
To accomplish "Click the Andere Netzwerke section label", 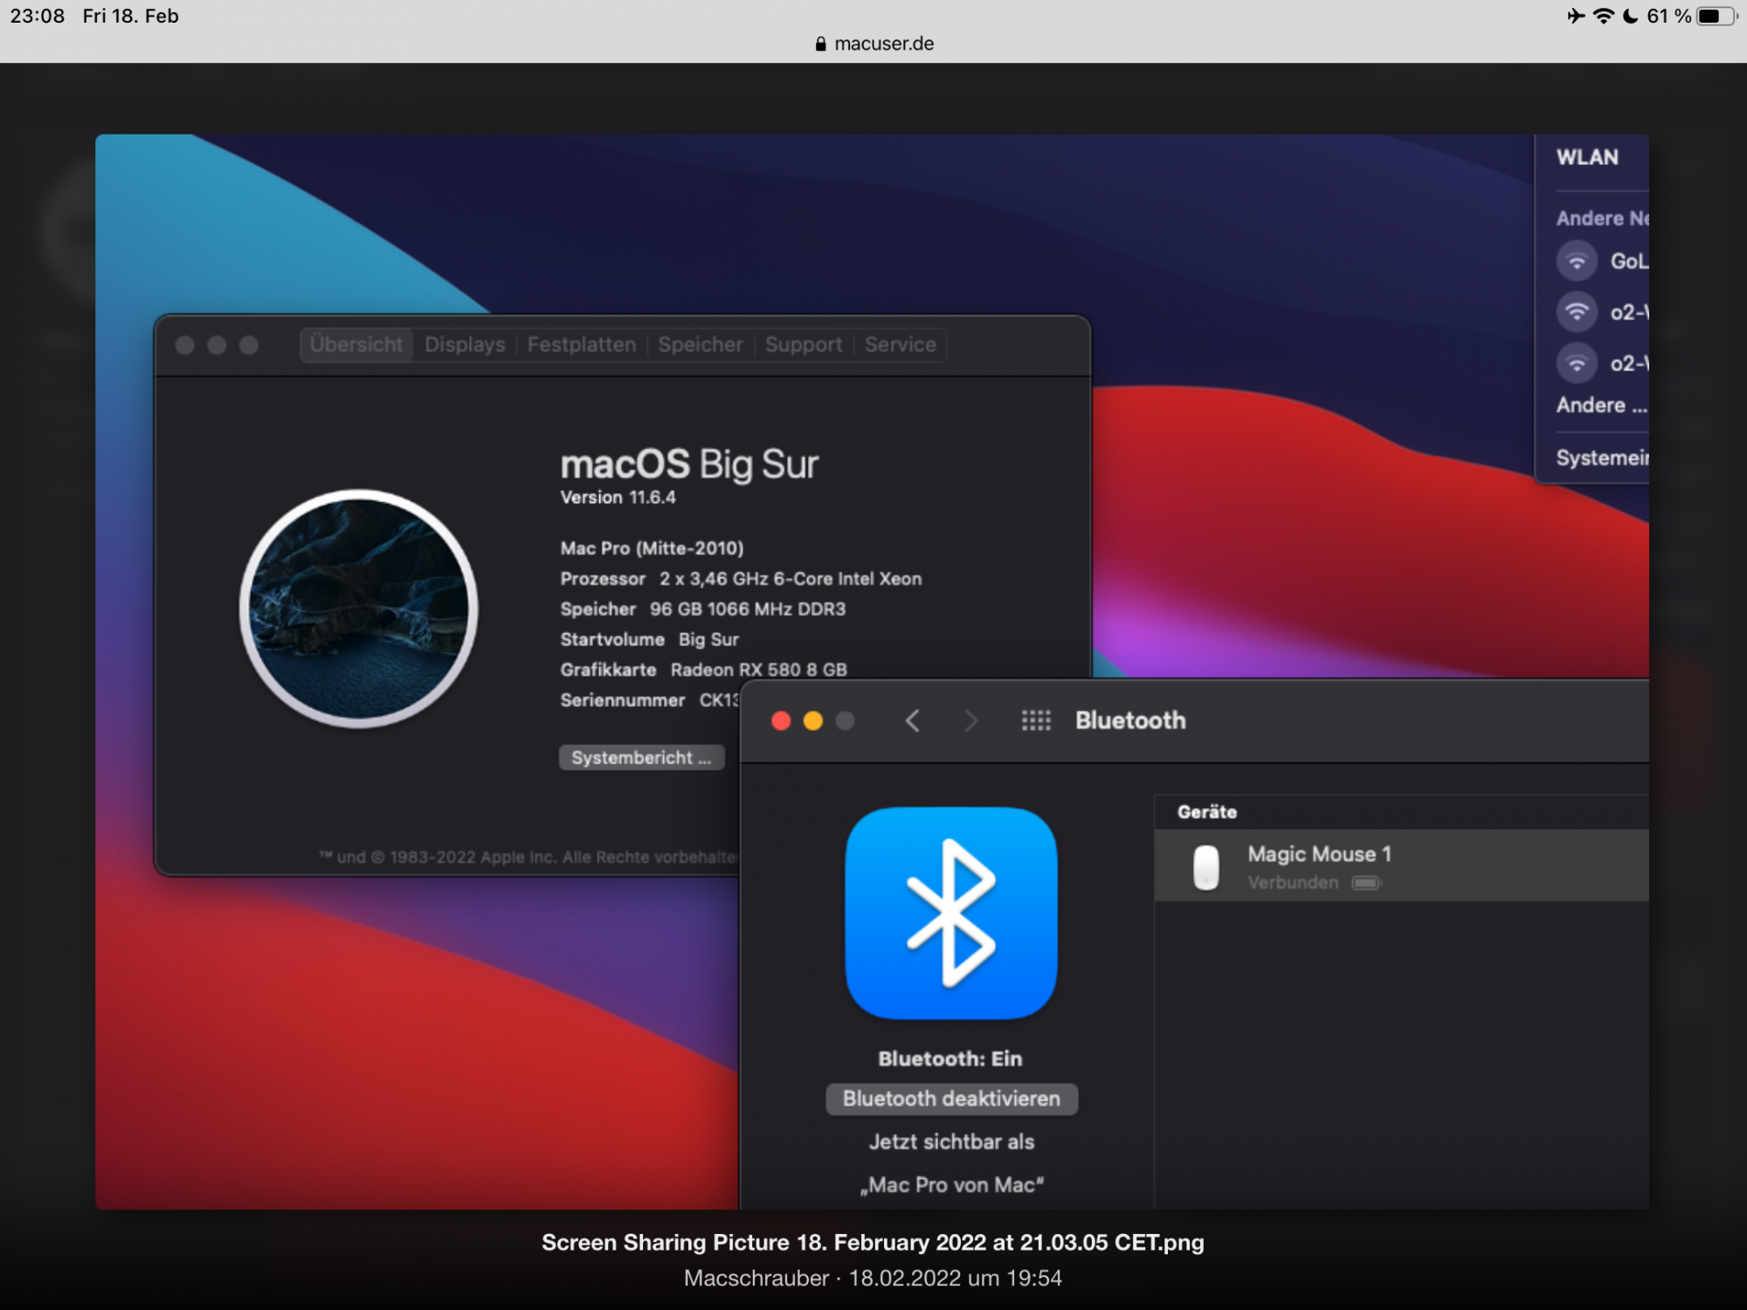I will pos(1602,218).
